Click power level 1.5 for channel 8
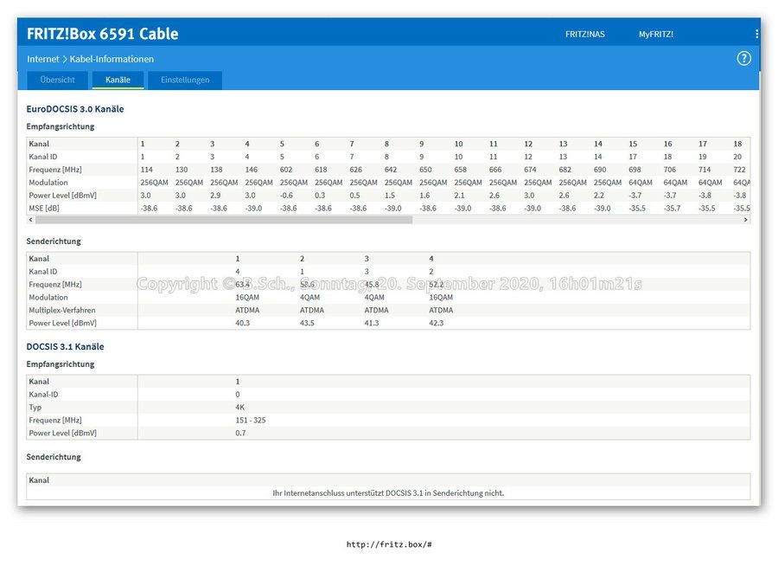Image resolution: width=778 pixels, height=566 pixels. (390, 196)
